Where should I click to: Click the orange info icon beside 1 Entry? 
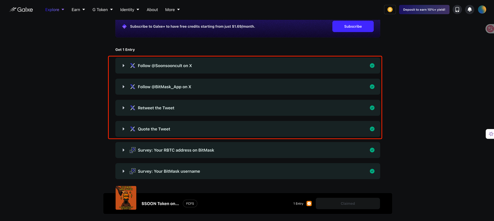[x=309, y=204]
